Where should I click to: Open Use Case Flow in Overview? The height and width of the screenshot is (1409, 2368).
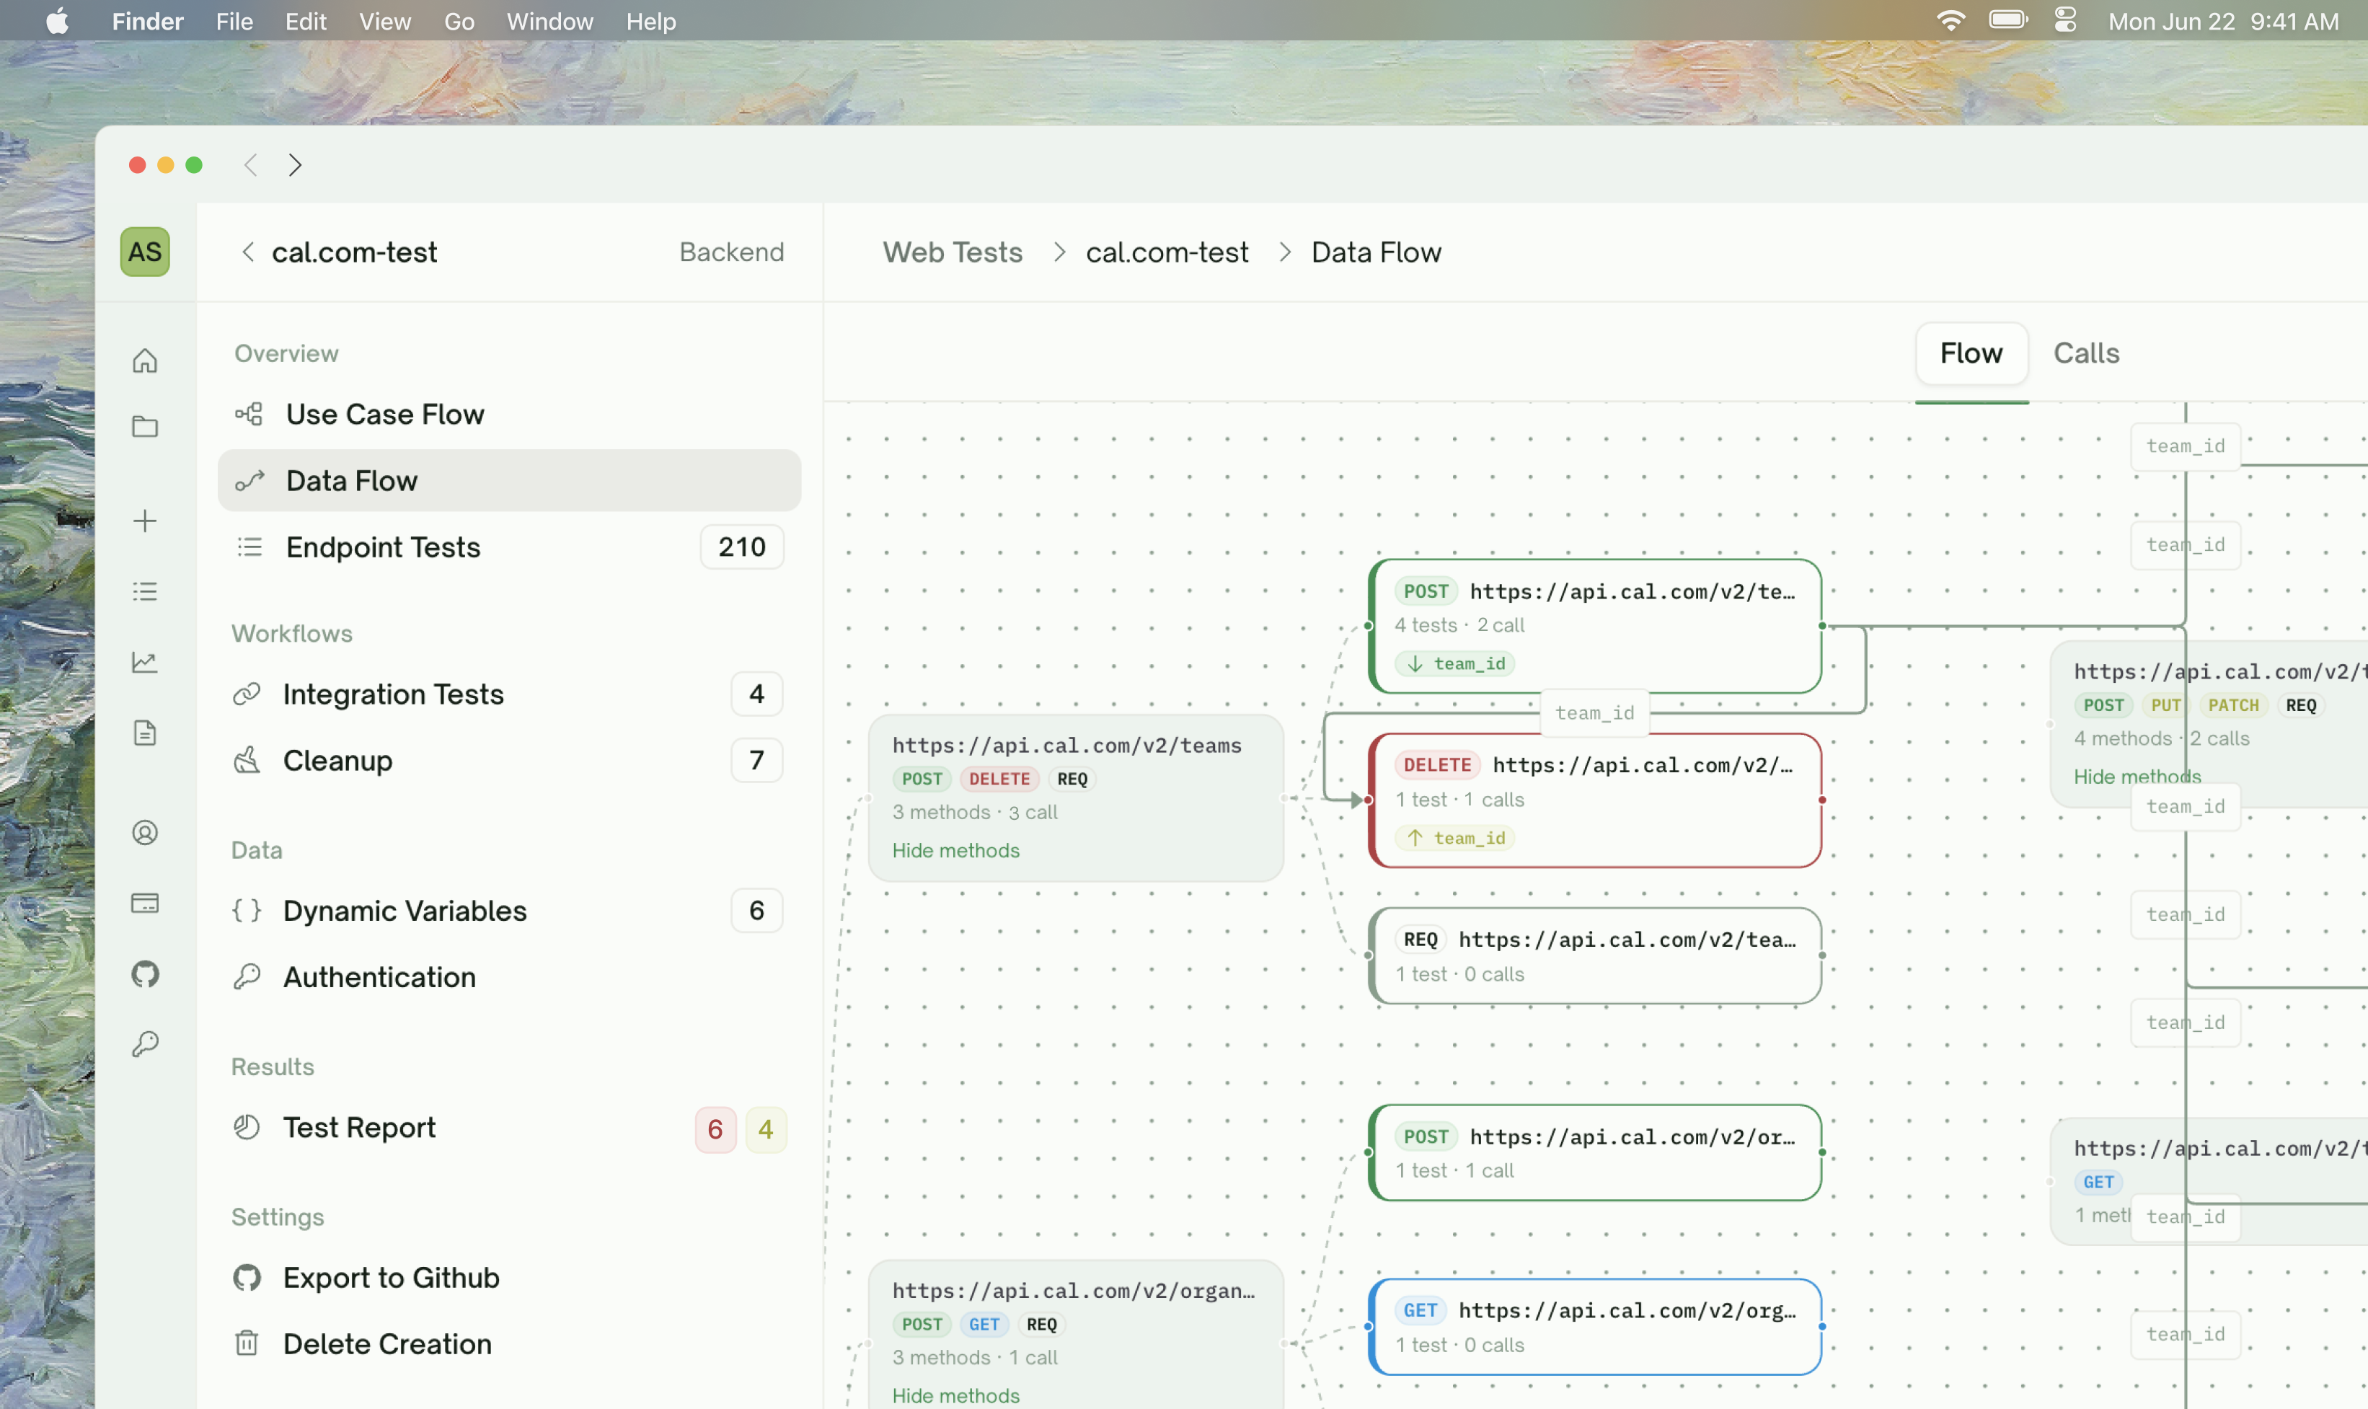(509, 414)
